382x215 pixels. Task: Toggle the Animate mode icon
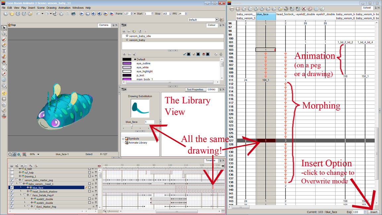click(4, 93)
